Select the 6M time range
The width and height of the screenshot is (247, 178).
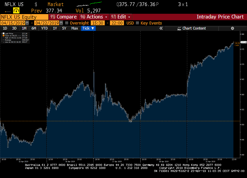pos(34,28)
